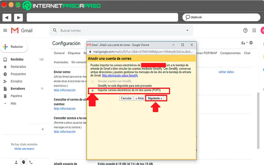Open the Complementos settings tab

[x=230, y=53]
